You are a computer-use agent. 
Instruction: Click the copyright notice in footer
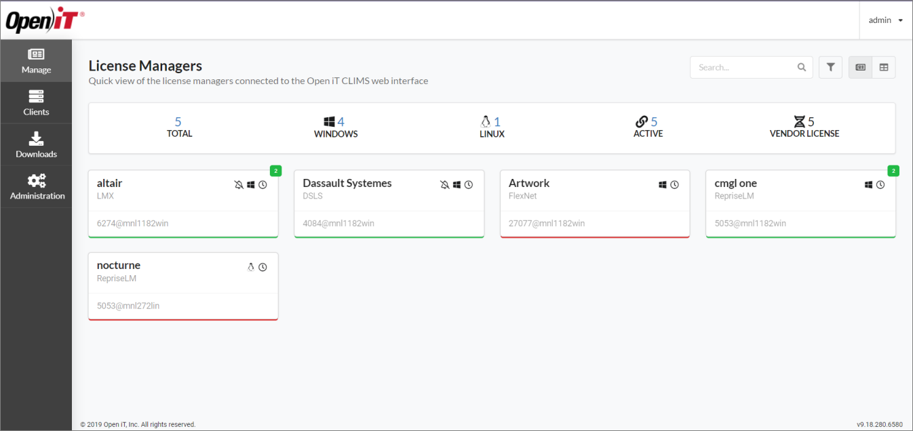pos(138,424)
